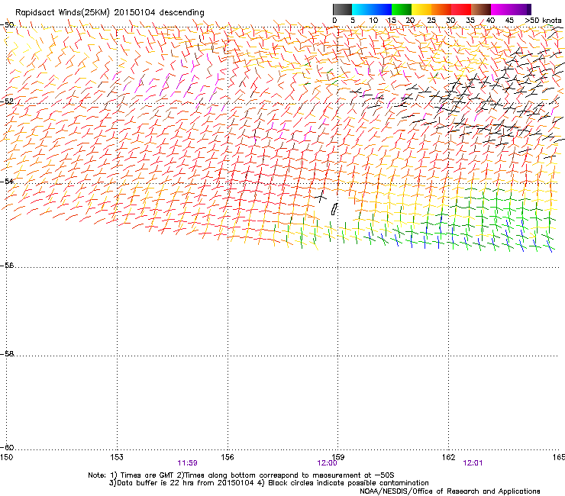
Task: Click the -54 latitude axis label
Action: pos(8,181)
